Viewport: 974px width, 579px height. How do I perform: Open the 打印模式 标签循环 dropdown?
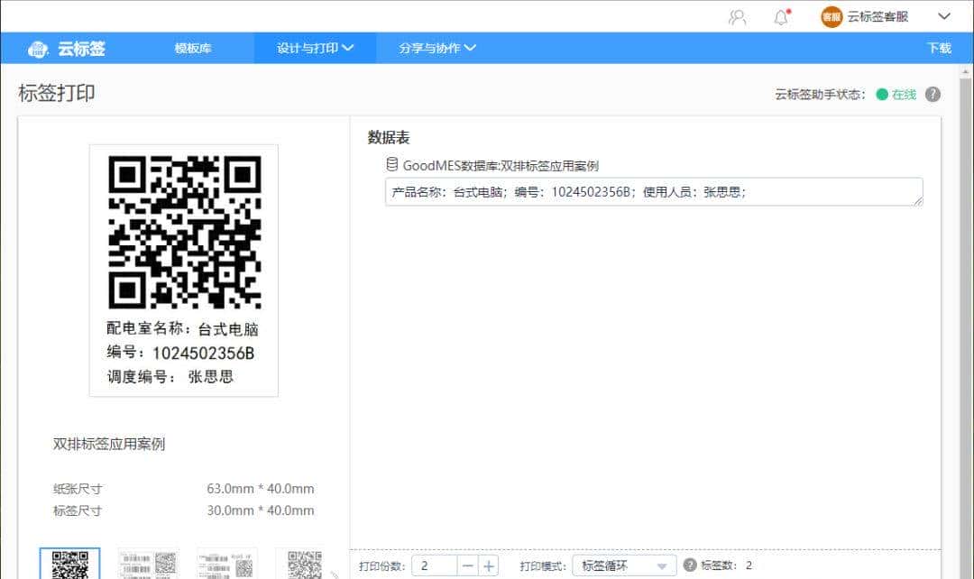623,565
